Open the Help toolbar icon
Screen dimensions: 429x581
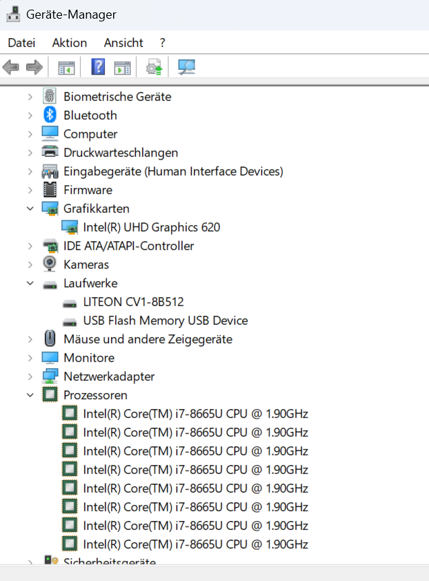coord(98,67)
